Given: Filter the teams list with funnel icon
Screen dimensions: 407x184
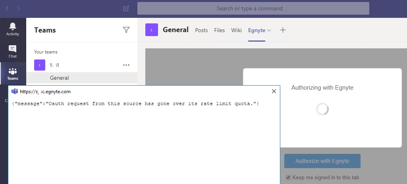Looking at the screenshot, I should [x=126, y=30].
